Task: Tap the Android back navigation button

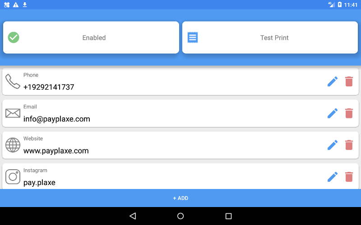Action: pos(133,216)
